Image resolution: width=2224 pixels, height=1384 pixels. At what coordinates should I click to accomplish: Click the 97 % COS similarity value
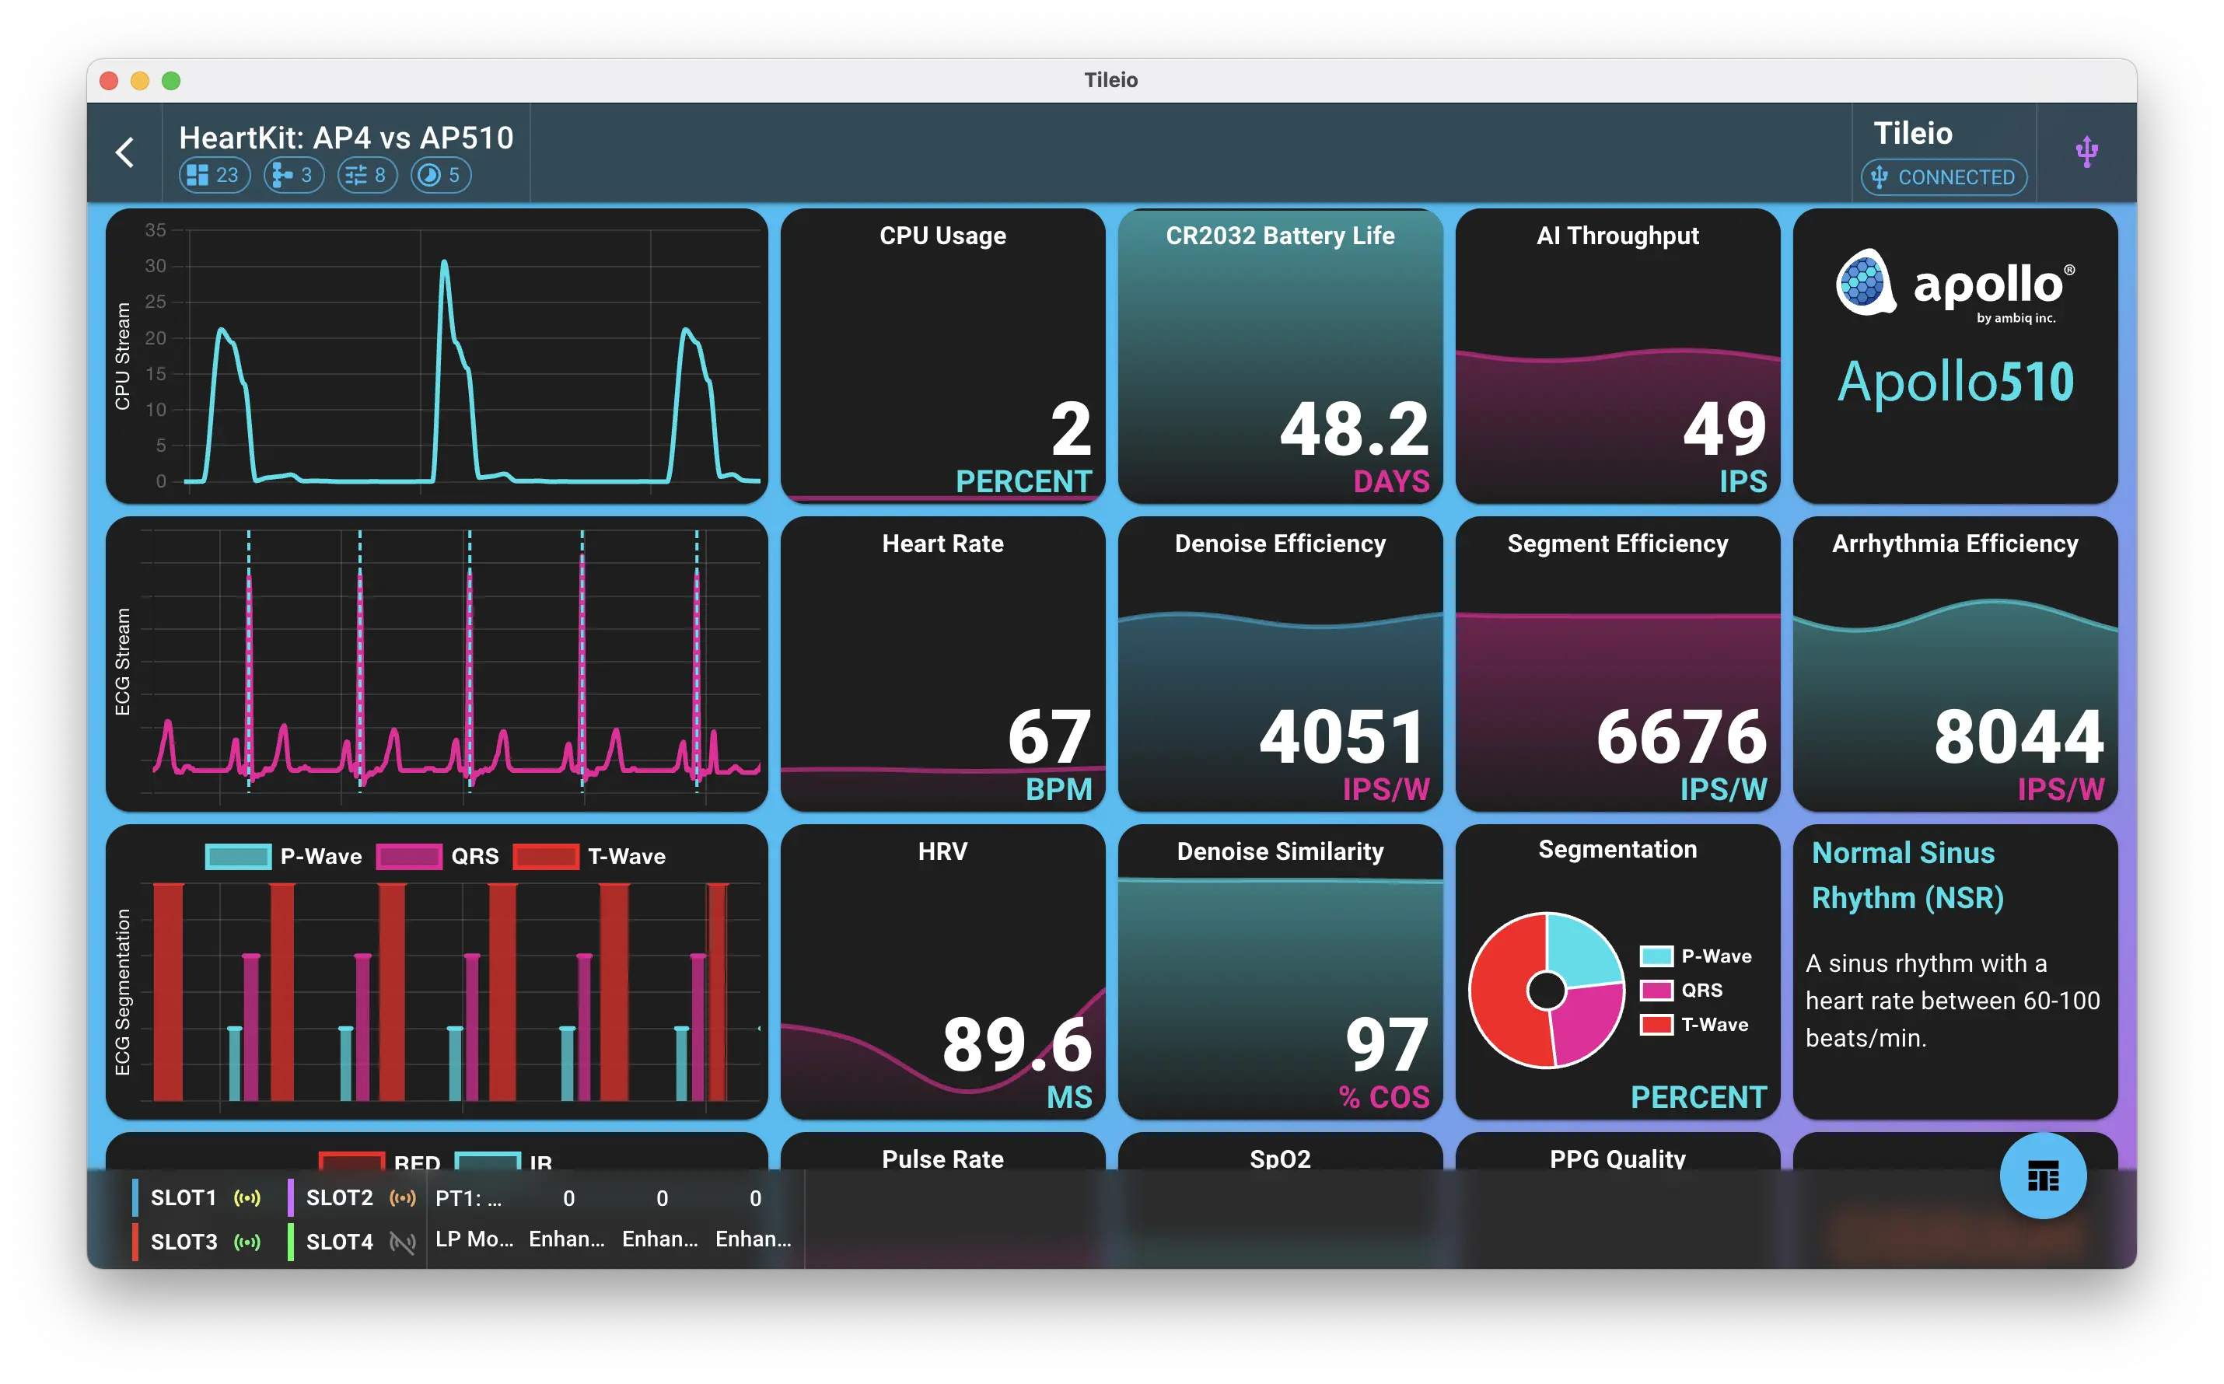point(1384,1062)
